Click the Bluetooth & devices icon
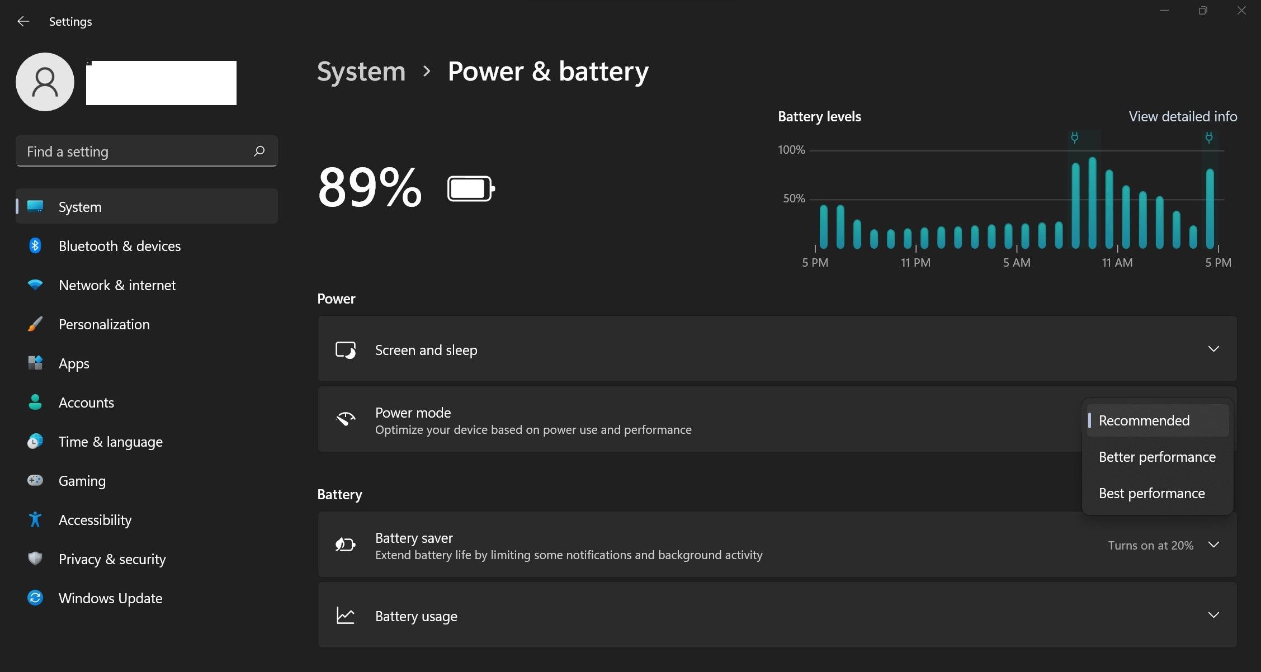The height and width of the screenshot is (672, 1261). 35,245
